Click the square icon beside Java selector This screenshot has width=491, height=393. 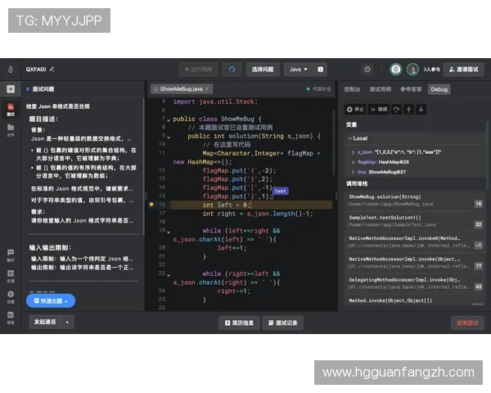point(320,70)
